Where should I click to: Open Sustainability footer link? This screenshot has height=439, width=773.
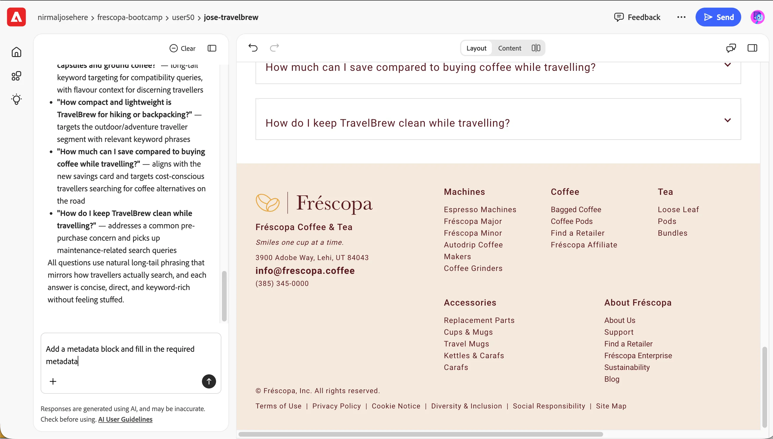[x=627, y=367]
